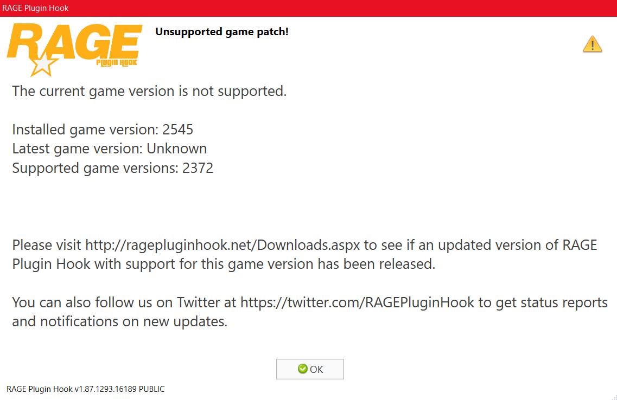The height and width of the screenshot is (400, 617).
Task: Select the 'Unsupported game patch!' heading
Action: click(222, 31)
